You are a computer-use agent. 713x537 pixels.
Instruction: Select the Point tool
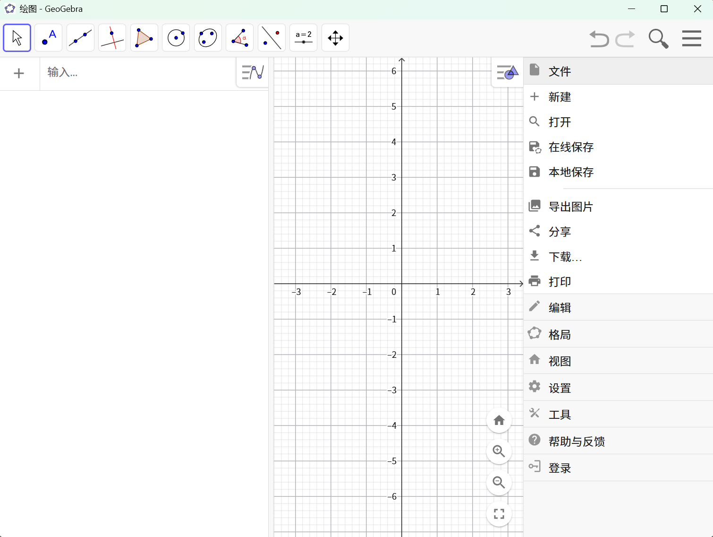coord(48,37)
